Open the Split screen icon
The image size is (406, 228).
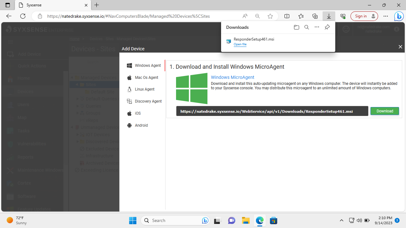click(287, 16)
